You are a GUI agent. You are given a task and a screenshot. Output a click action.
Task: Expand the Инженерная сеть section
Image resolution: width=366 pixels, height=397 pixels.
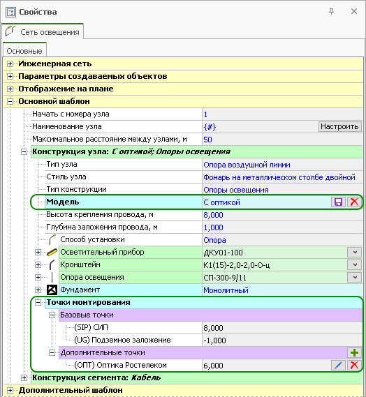click(10, 63)
